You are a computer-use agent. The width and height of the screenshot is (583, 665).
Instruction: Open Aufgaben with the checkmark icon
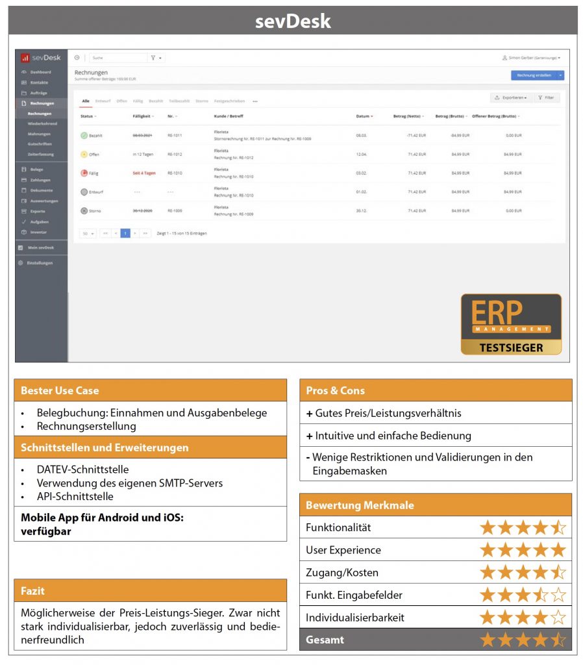click(39, 222)
